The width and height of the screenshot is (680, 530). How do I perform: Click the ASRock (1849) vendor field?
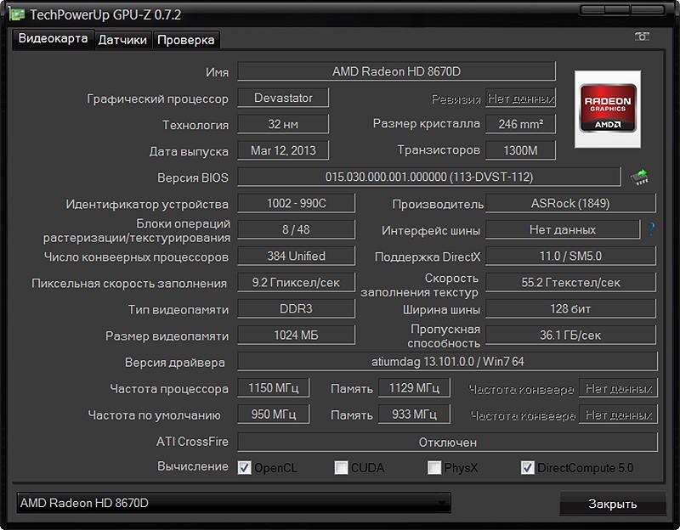(x=570, y=203)
